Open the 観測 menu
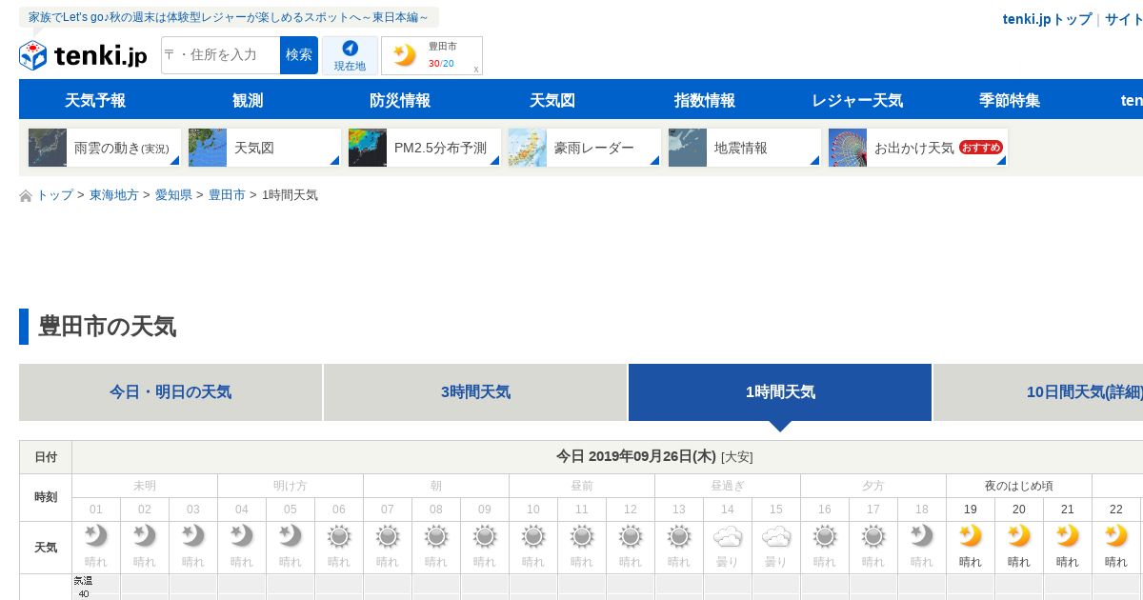This screenshot has height=600, width=1143. (248, 100)
